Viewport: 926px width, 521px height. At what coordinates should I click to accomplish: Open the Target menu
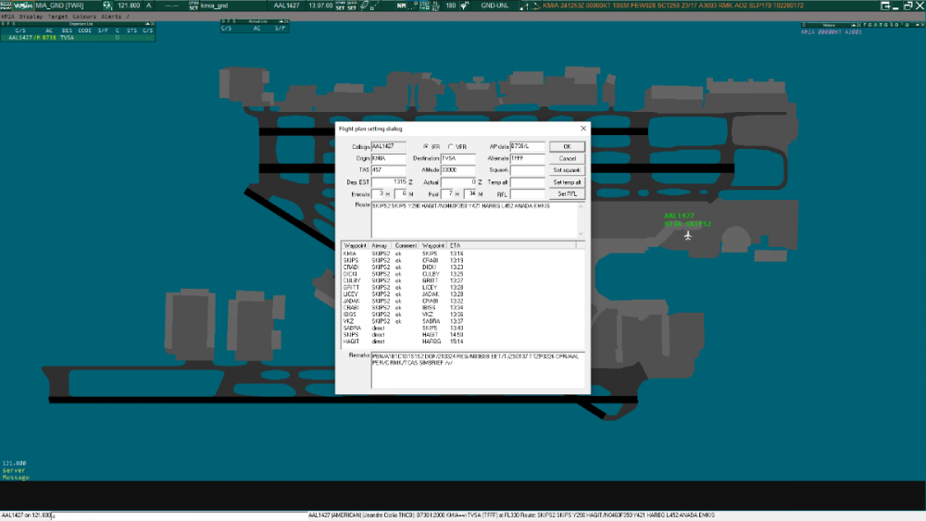(57, 17)
